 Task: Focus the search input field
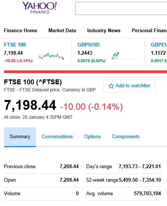[121, 8]
